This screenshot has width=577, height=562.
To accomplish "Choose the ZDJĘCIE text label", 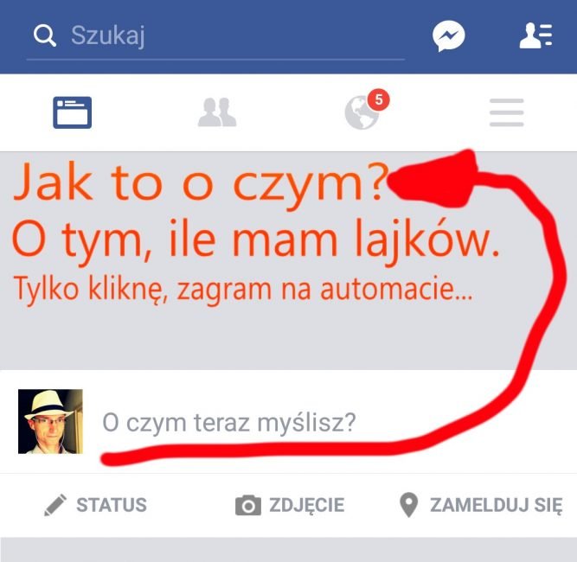I will (x=307, y=505).
